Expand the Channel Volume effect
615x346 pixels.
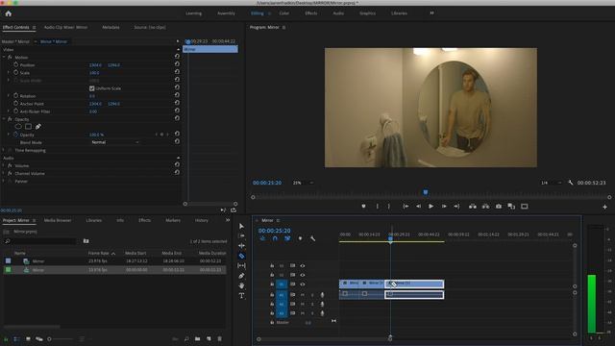(x=4, y=173)
